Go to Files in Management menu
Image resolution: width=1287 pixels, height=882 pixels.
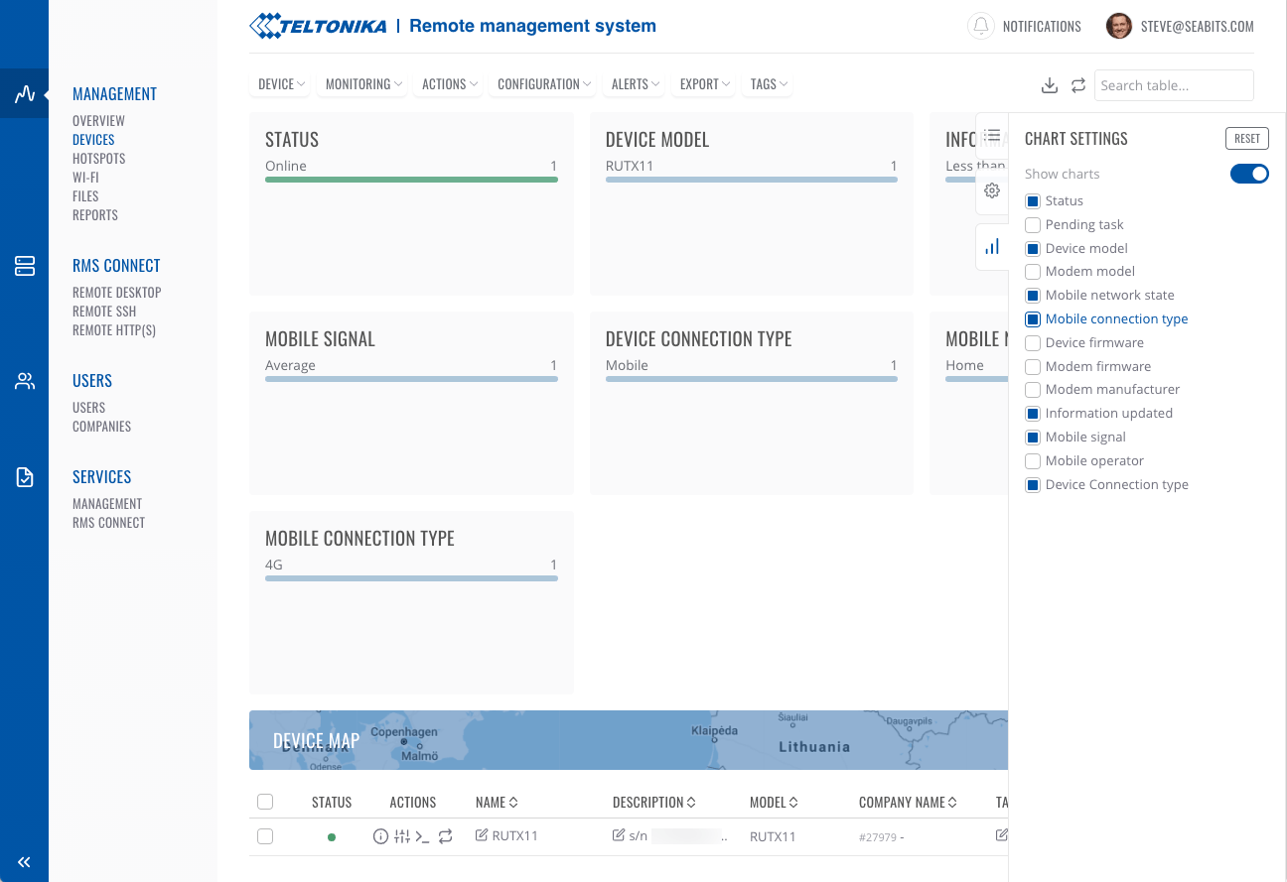(85, 196)
